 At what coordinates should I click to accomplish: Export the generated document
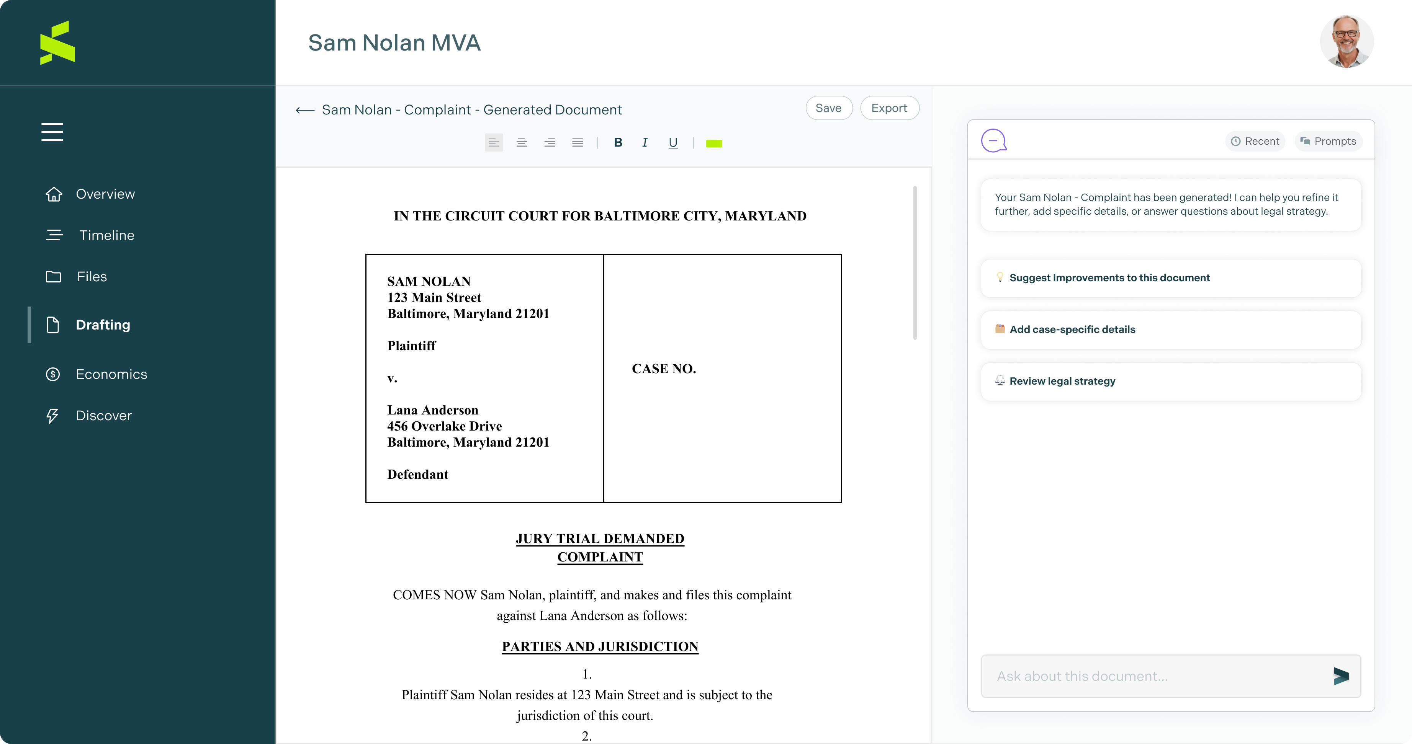pos(889,108)
